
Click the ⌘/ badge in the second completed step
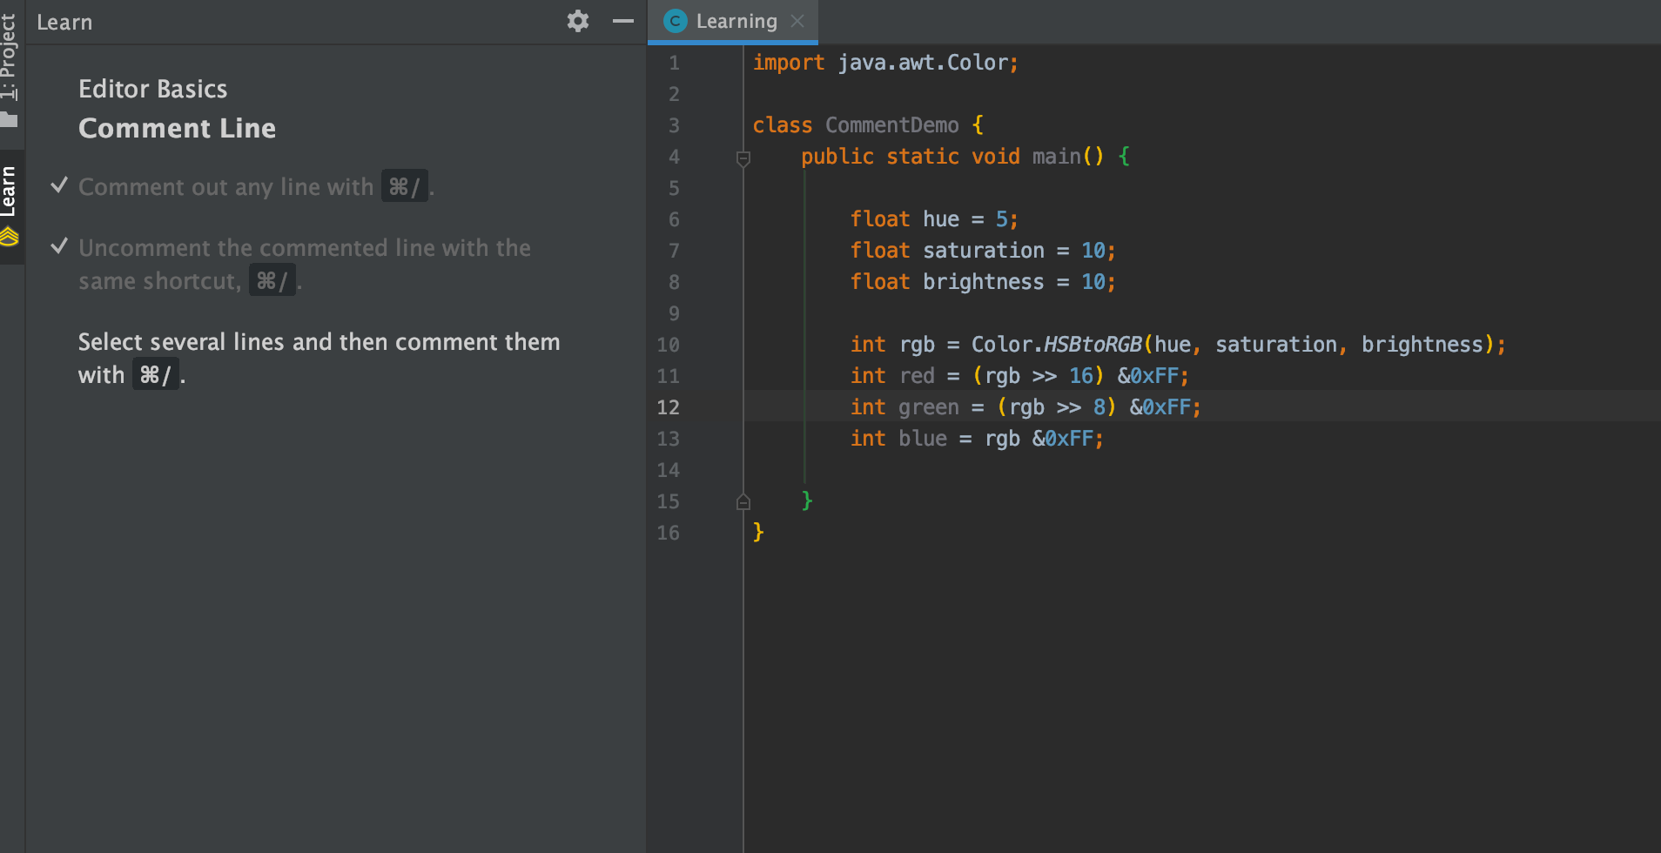[272, 280]
